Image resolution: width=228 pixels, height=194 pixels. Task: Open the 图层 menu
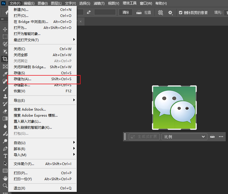(56, 3)
